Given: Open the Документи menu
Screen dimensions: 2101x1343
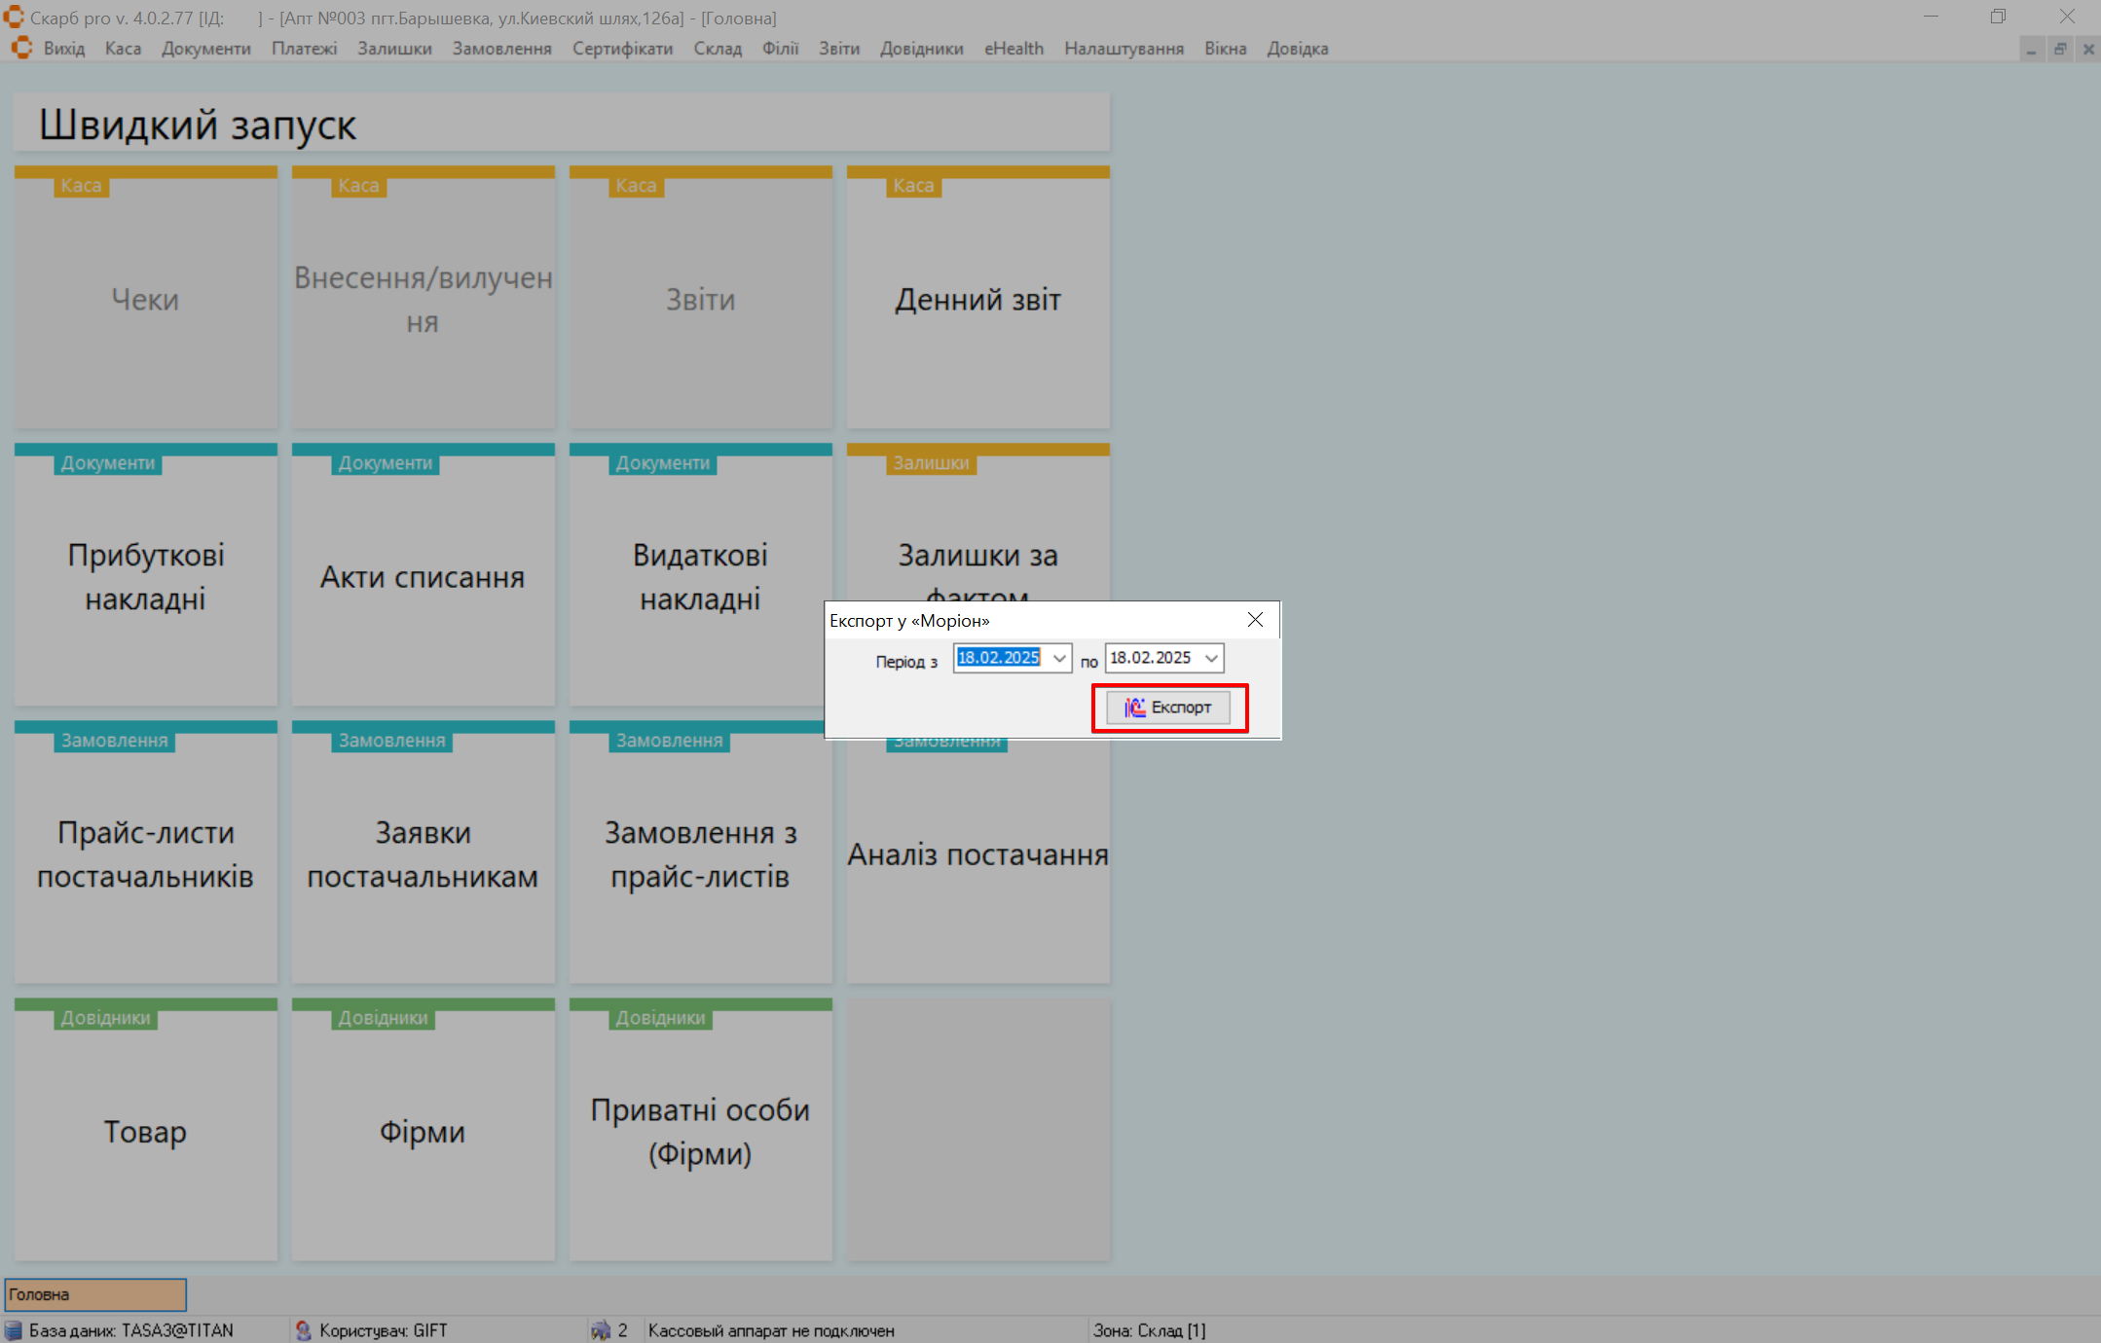Looking at the screenshot, I should [205, 49].
